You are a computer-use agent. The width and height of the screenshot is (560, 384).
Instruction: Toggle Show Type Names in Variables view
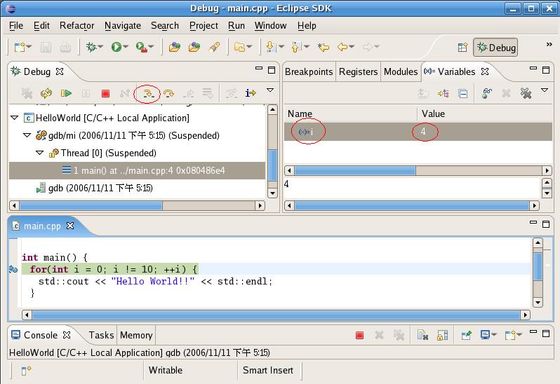pos(423,93)
